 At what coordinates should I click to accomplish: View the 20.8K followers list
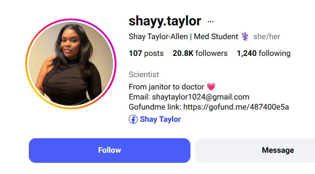[x=200, y=53]
